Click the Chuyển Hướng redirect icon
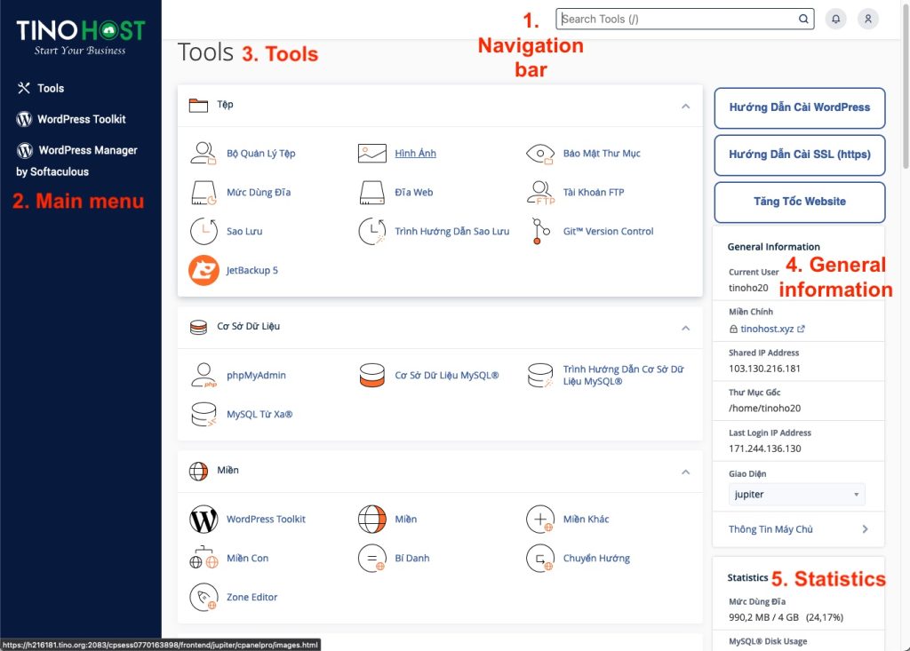 pyautogui.click(x=540, y=558)
